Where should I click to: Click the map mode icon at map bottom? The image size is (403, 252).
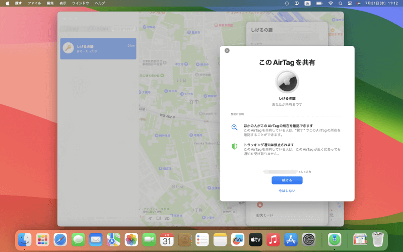159,218
